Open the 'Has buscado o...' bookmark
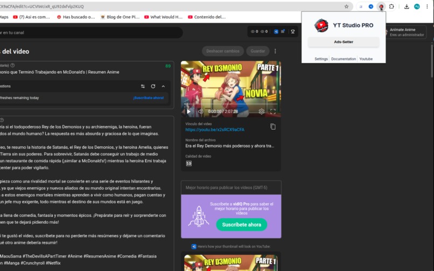Image resolution: width=434 pixels, height=271 pixels. (76, 17)
